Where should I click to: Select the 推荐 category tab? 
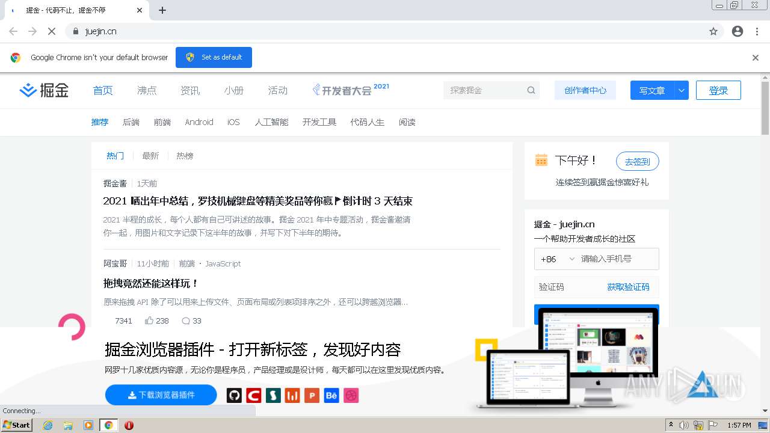[100, 122]
